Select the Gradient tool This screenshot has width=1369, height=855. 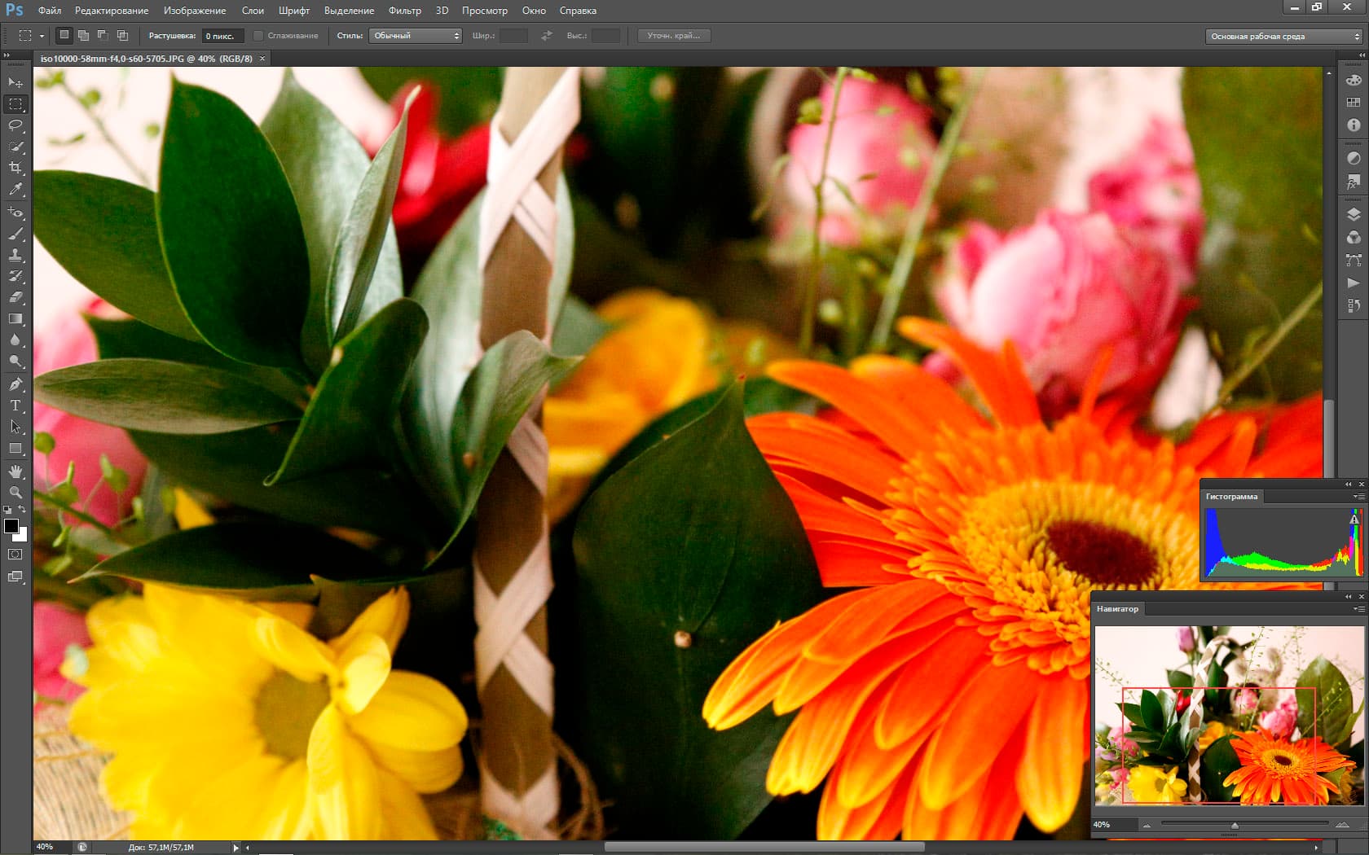15,319
